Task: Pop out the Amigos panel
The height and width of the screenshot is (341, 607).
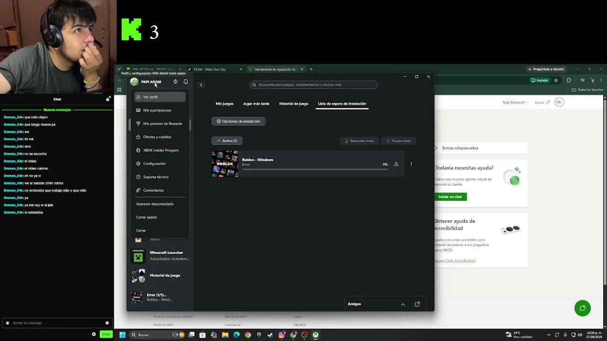Action: click(417, 304)
